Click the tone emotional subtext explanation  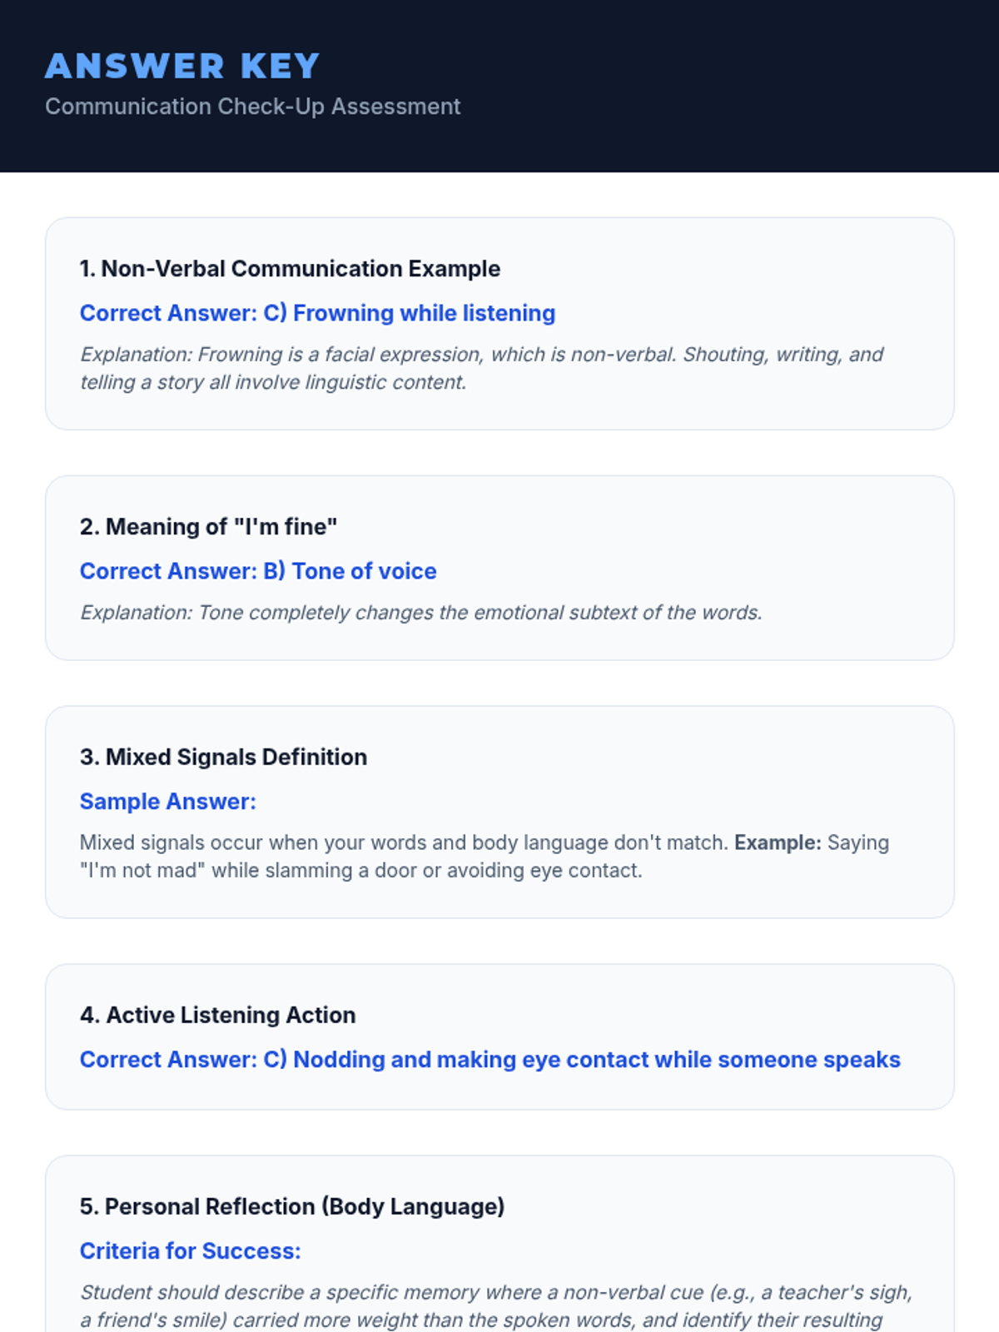click(420, 613)
